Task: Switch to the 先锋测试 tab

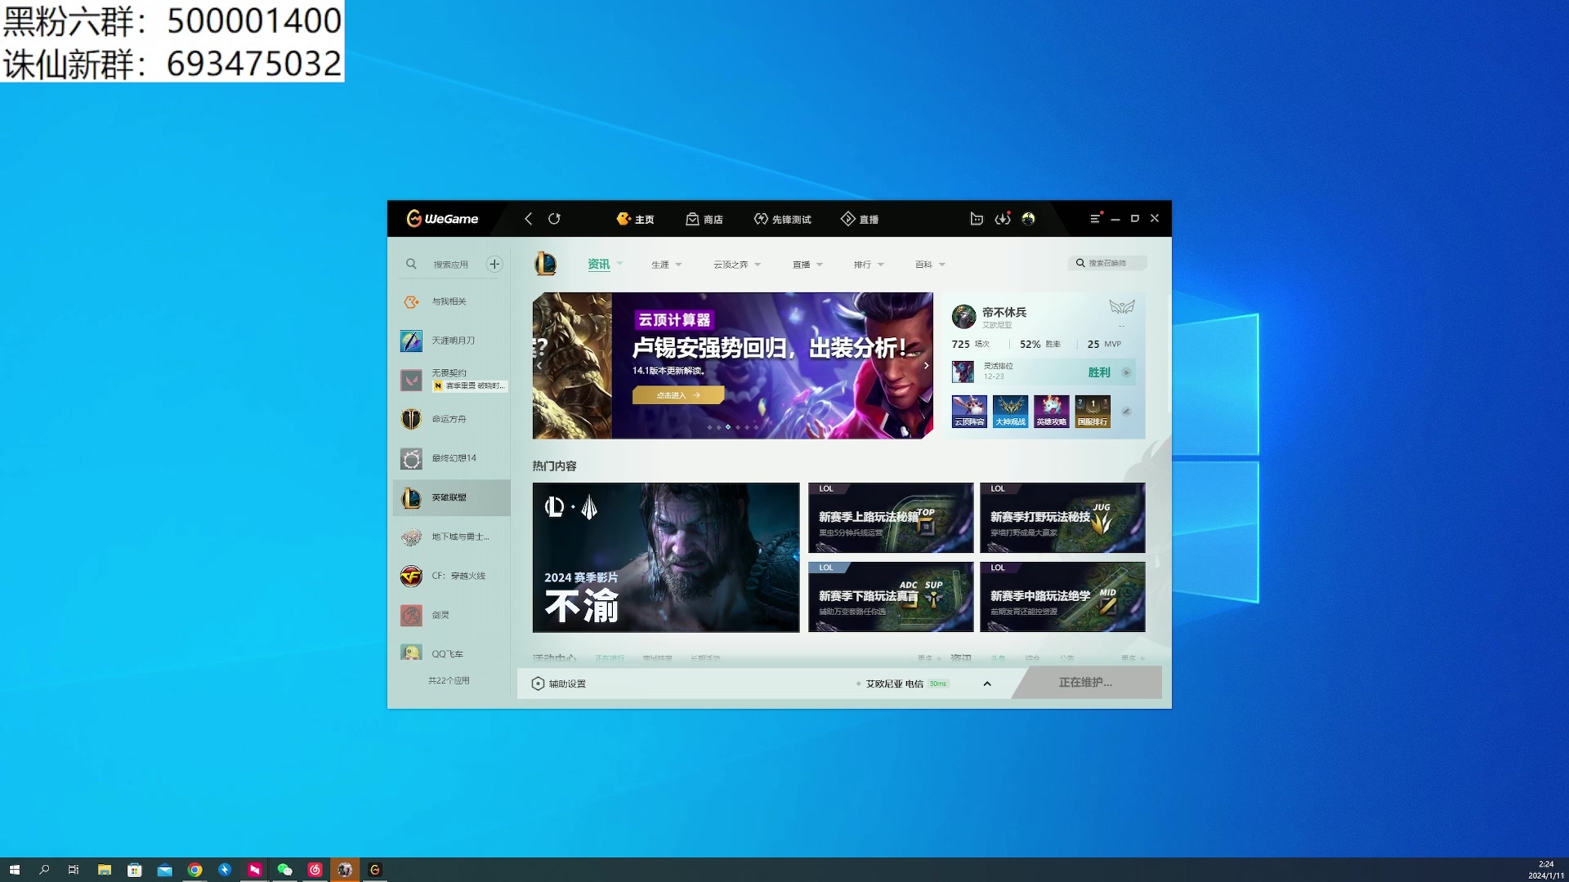Action: coord(782,219)
